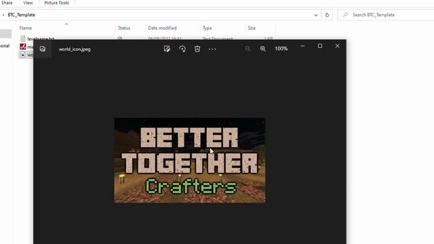Minimize the Photos window
Screen dimensions: 434x244
tap(303, 46)
